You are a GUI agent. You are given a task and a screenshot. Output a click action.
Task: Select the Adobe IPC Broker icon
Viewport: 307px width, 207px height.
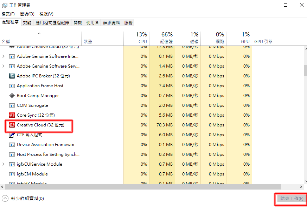tap(12, 76)
